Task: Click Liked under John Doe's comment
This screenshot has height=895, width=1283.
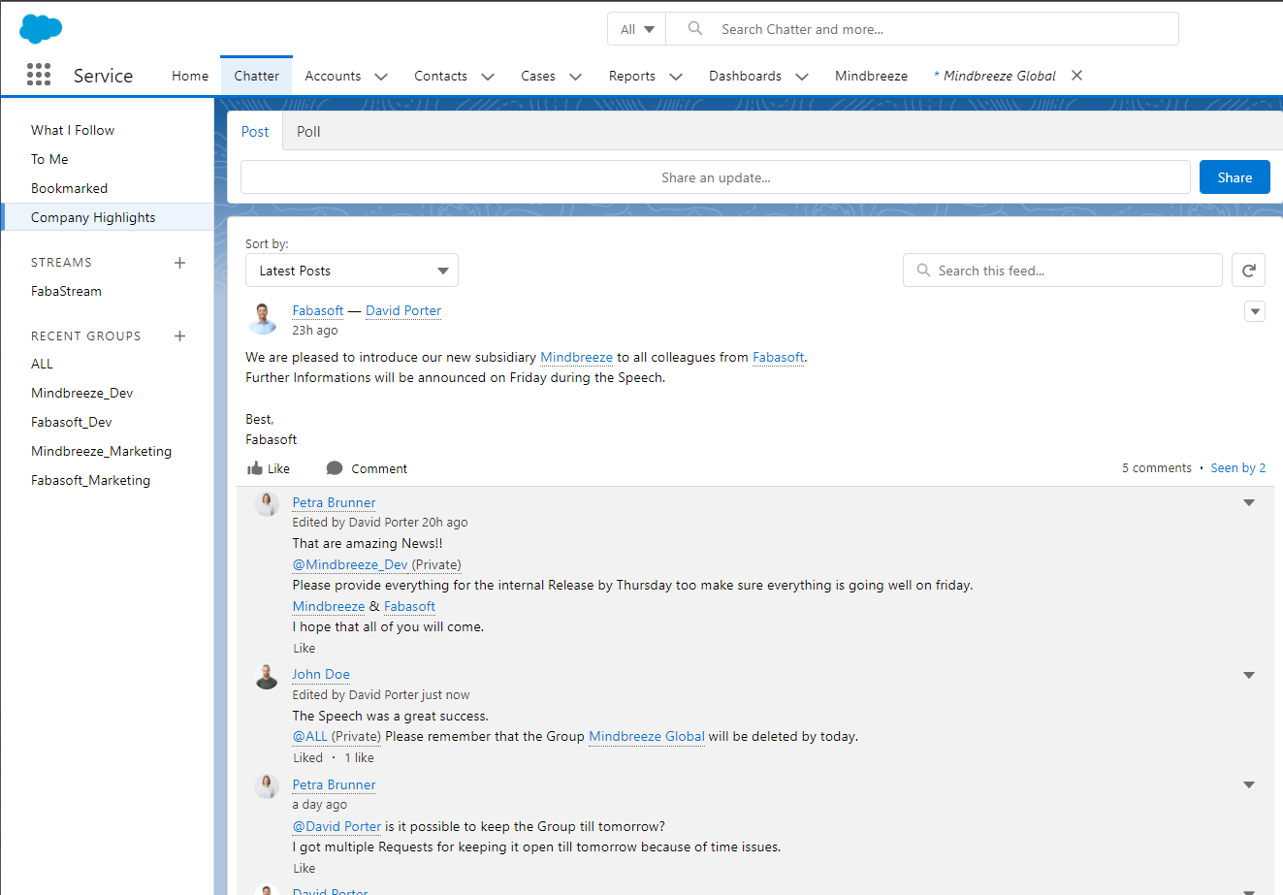Action: [x=308, y=757]
